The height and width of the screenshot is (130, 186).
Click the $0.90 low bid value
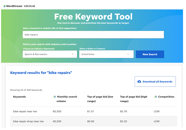click(x=91, y=121)
